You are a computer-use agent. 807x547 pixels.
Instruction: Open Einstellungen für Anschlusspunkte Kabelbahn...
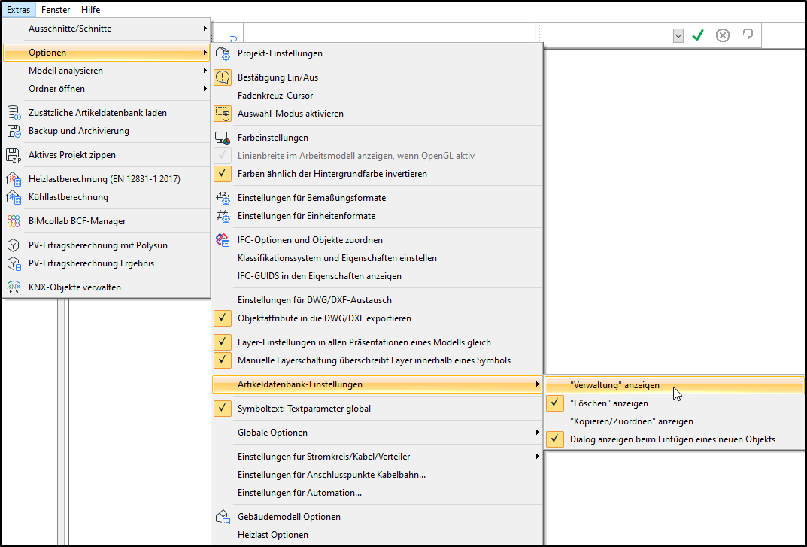(x=378, y=475)
